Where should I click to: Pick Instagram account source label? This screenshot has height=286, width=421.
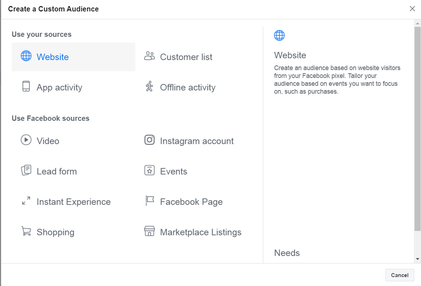coord(197,141)
